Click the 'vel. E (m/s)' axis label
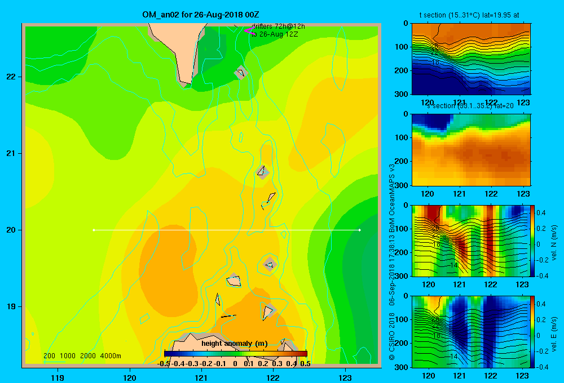 click(x=554, y=334)
